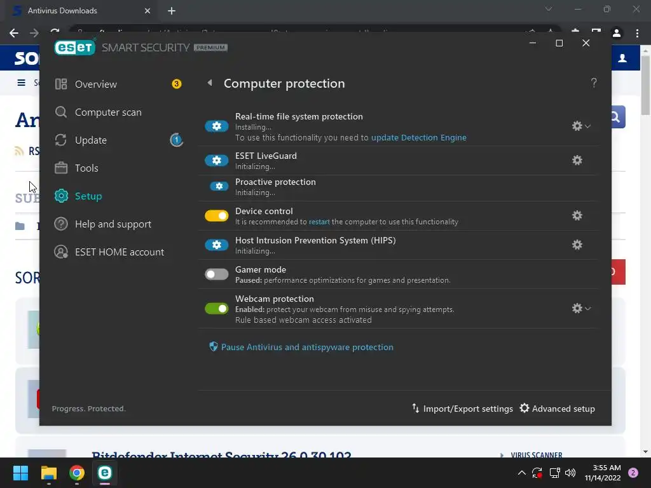The width and height of the screenshot is (651, 488).
Task: Expand chevron next to Webcam protection gear
Action: [588, 308]
